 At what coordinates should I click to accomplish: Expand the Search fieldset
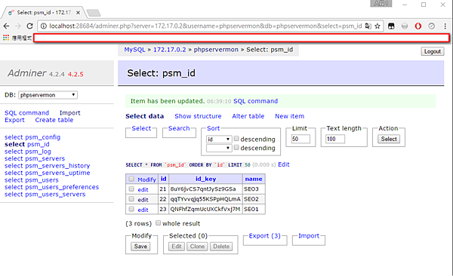coord(179,128)
